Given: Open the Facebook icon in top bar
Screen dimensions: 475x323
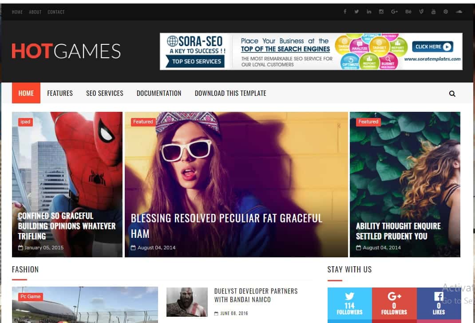Looking at the screenshot, I should [x=345, y=12].
